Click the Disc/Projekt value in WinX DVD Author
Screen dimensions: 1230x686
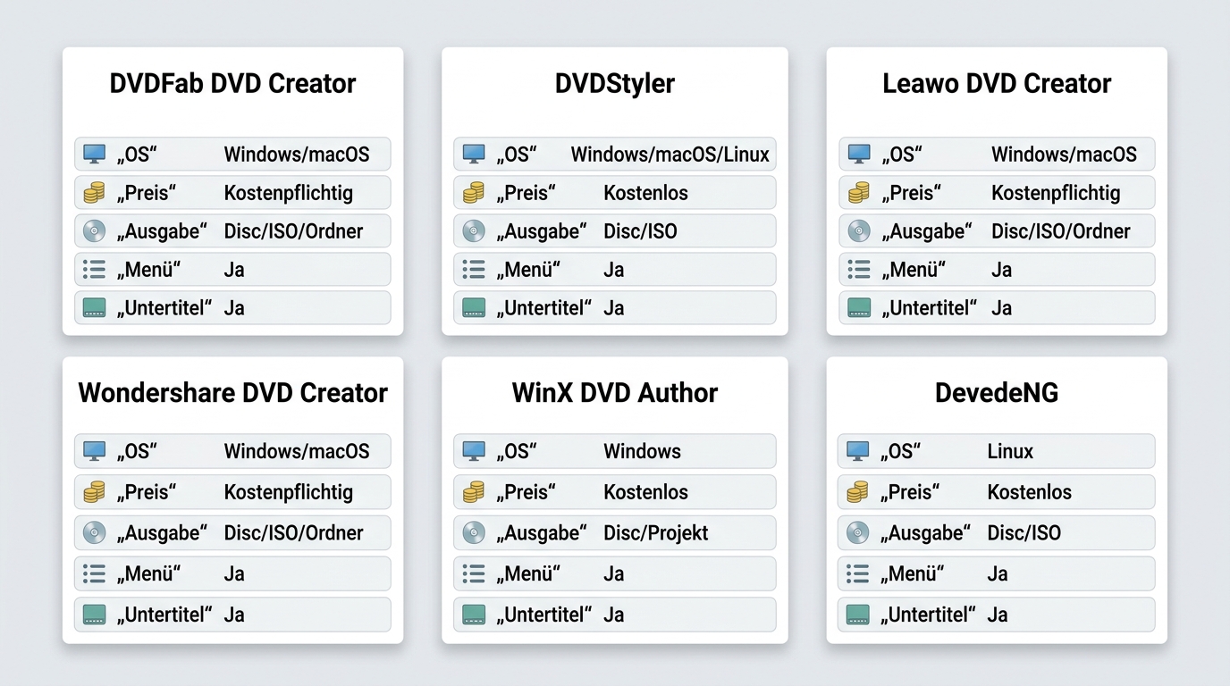tap(656, 533)
